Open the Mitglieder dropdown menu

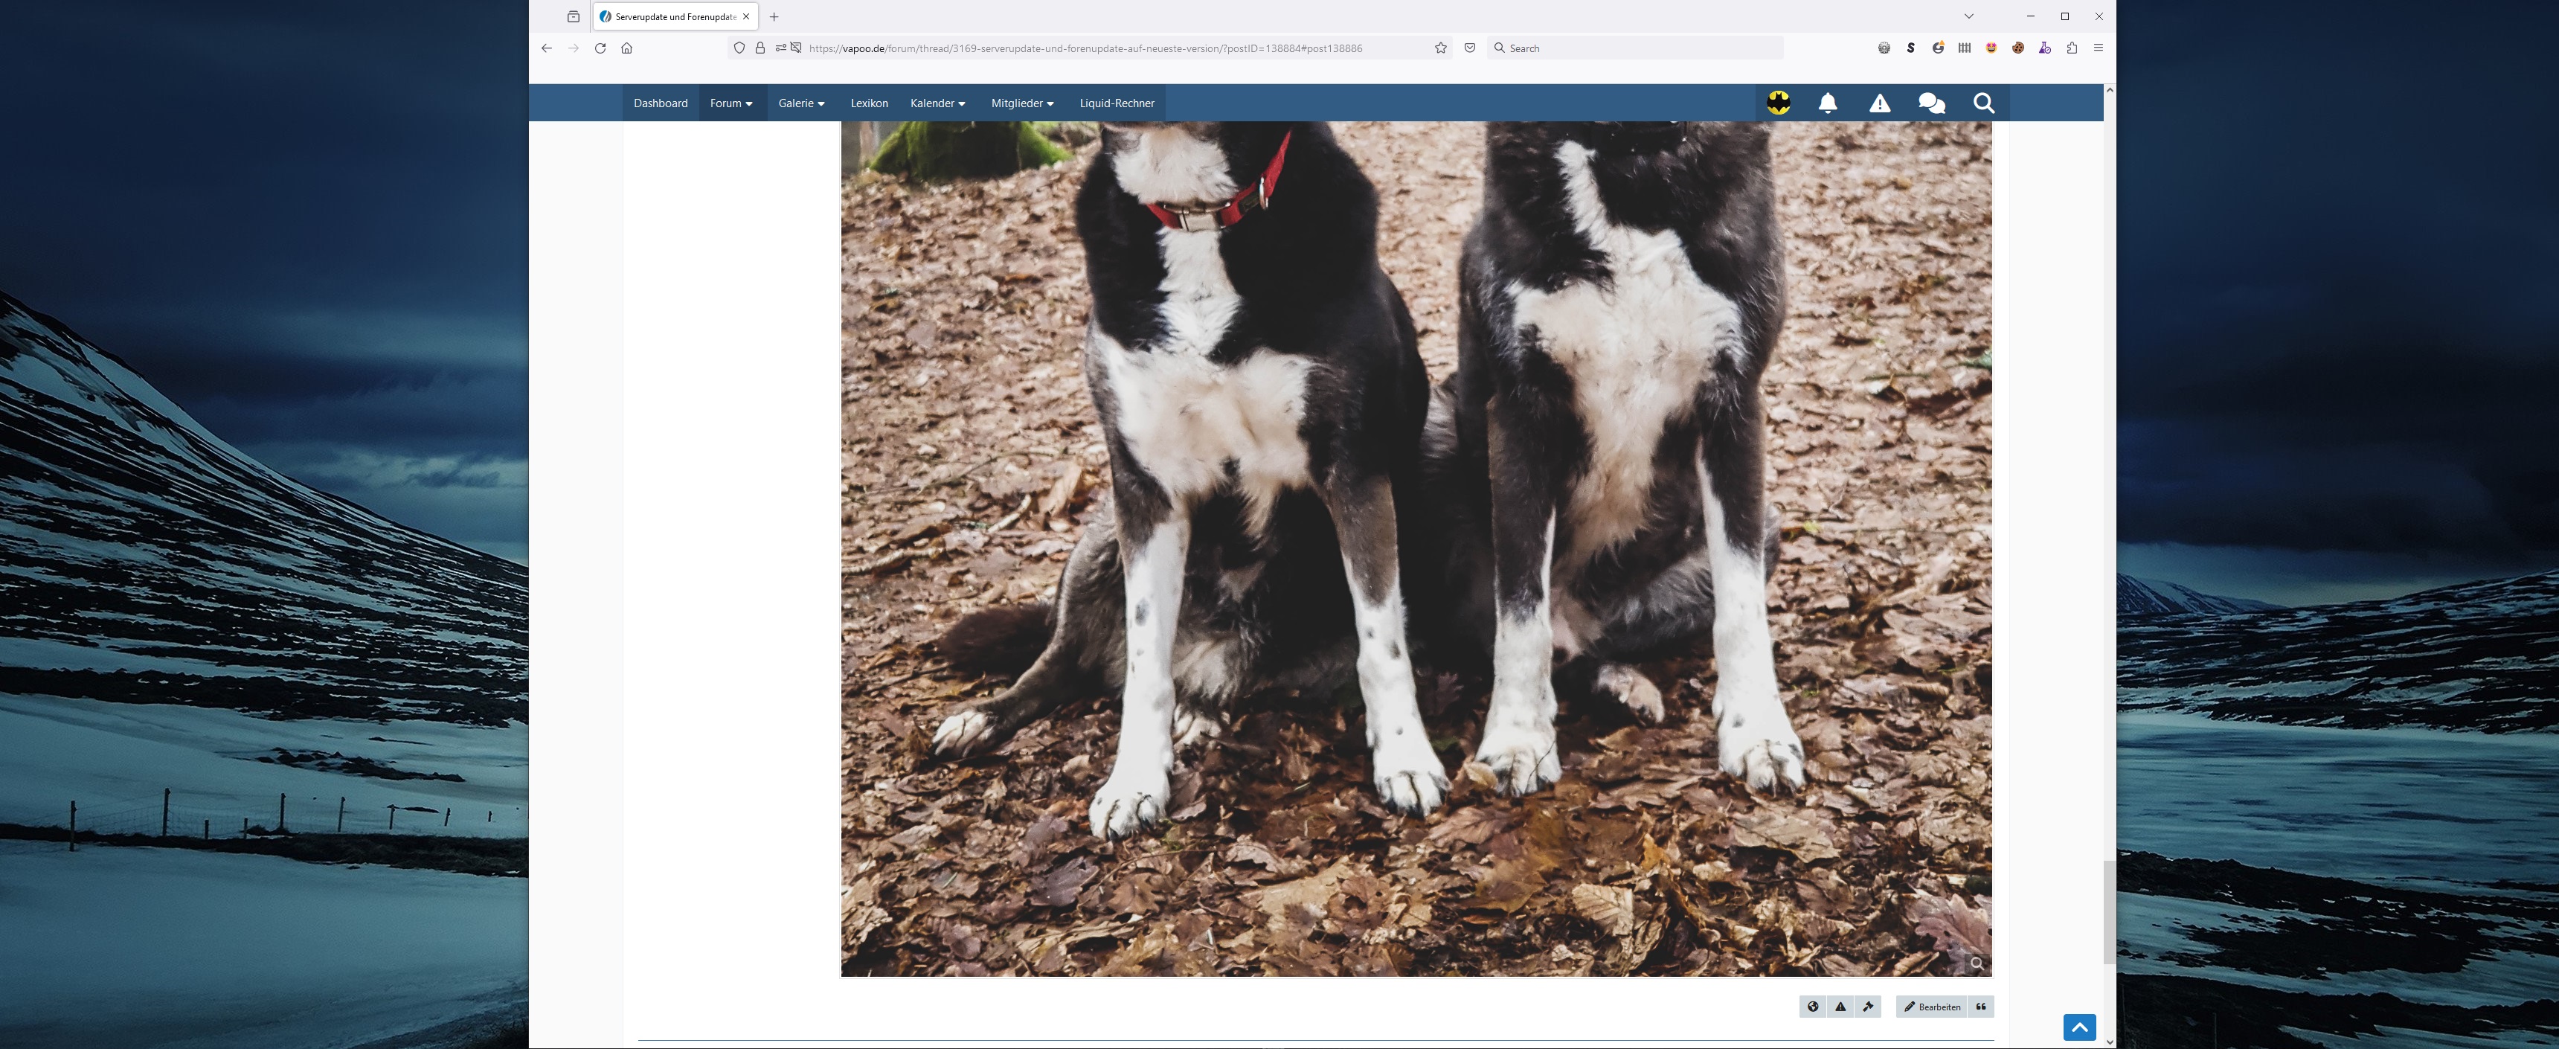click(1022, 103)
